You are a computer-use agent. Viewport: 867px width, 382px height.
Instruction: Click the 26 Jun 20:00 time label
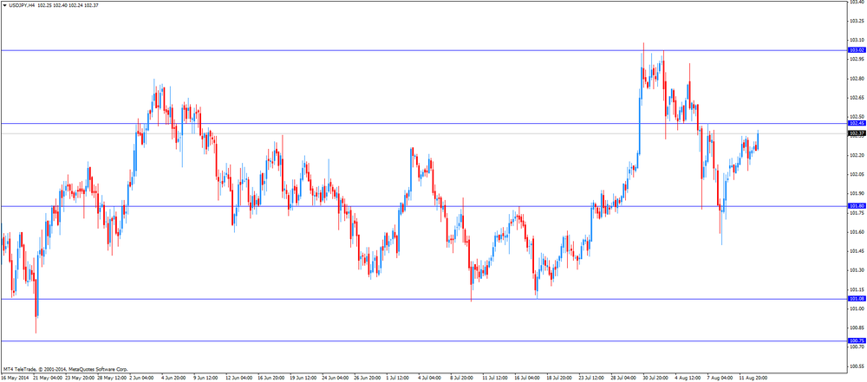367,379
